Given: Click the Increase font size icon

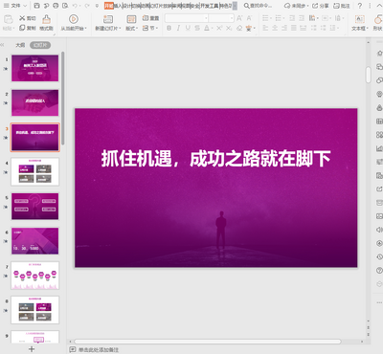Looking at the screenshot, I should tap(239, 18).
